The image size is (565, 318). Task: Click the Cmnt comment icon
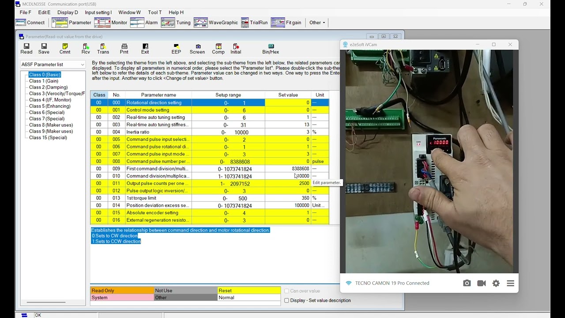[x=65, y=49]
